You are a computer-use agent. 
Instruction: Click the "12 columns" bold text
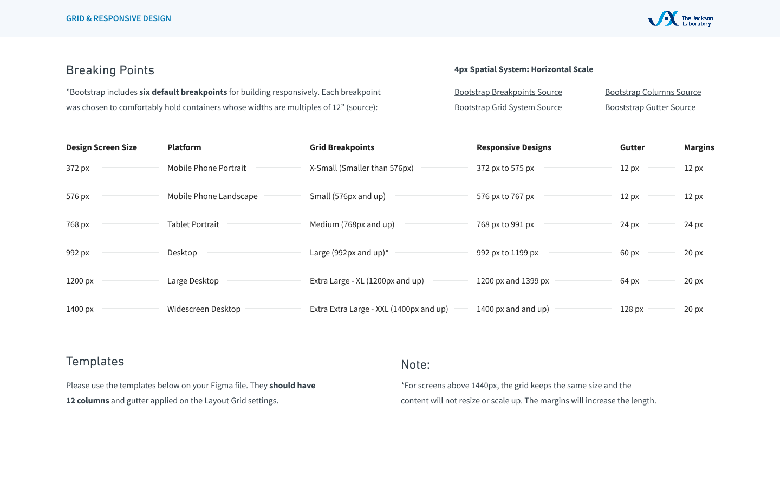coord(88,401)
